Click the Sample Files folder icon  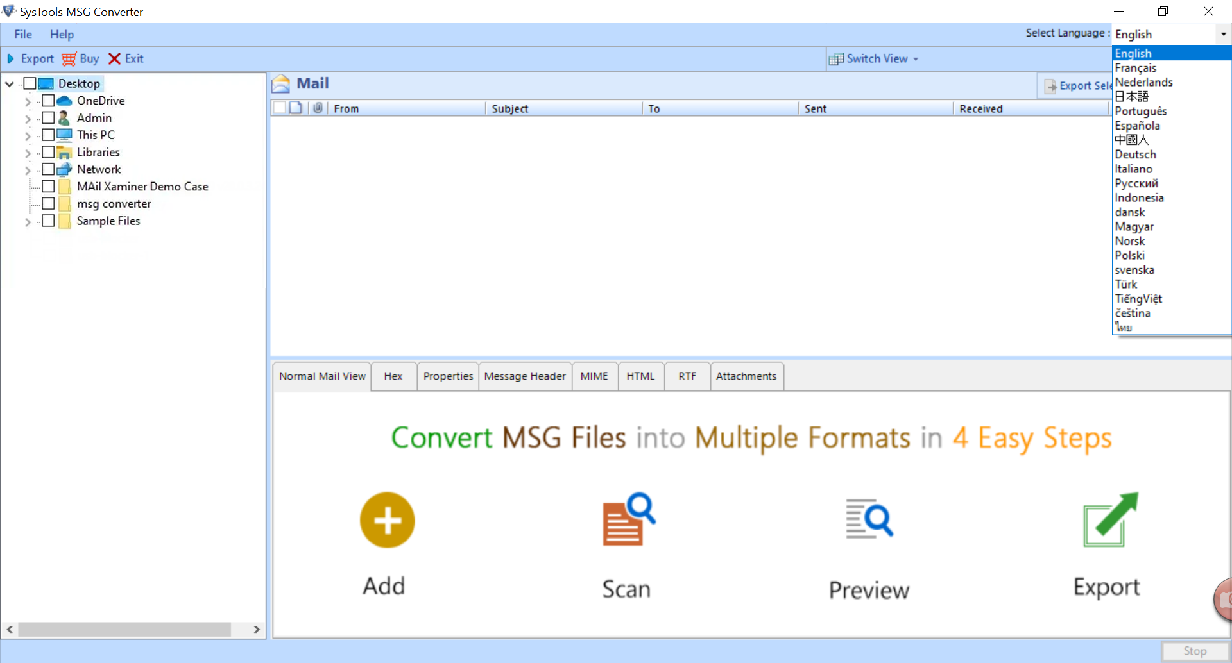pyautogui.click(x=64, y=221)
